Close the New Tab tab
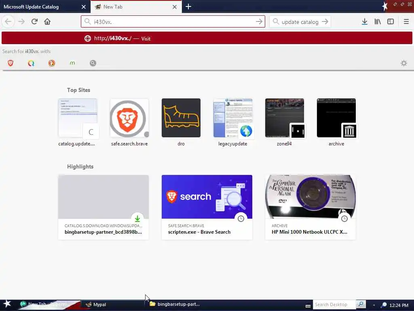The height and width of the screenshot is (311, 414). point(175,7)
